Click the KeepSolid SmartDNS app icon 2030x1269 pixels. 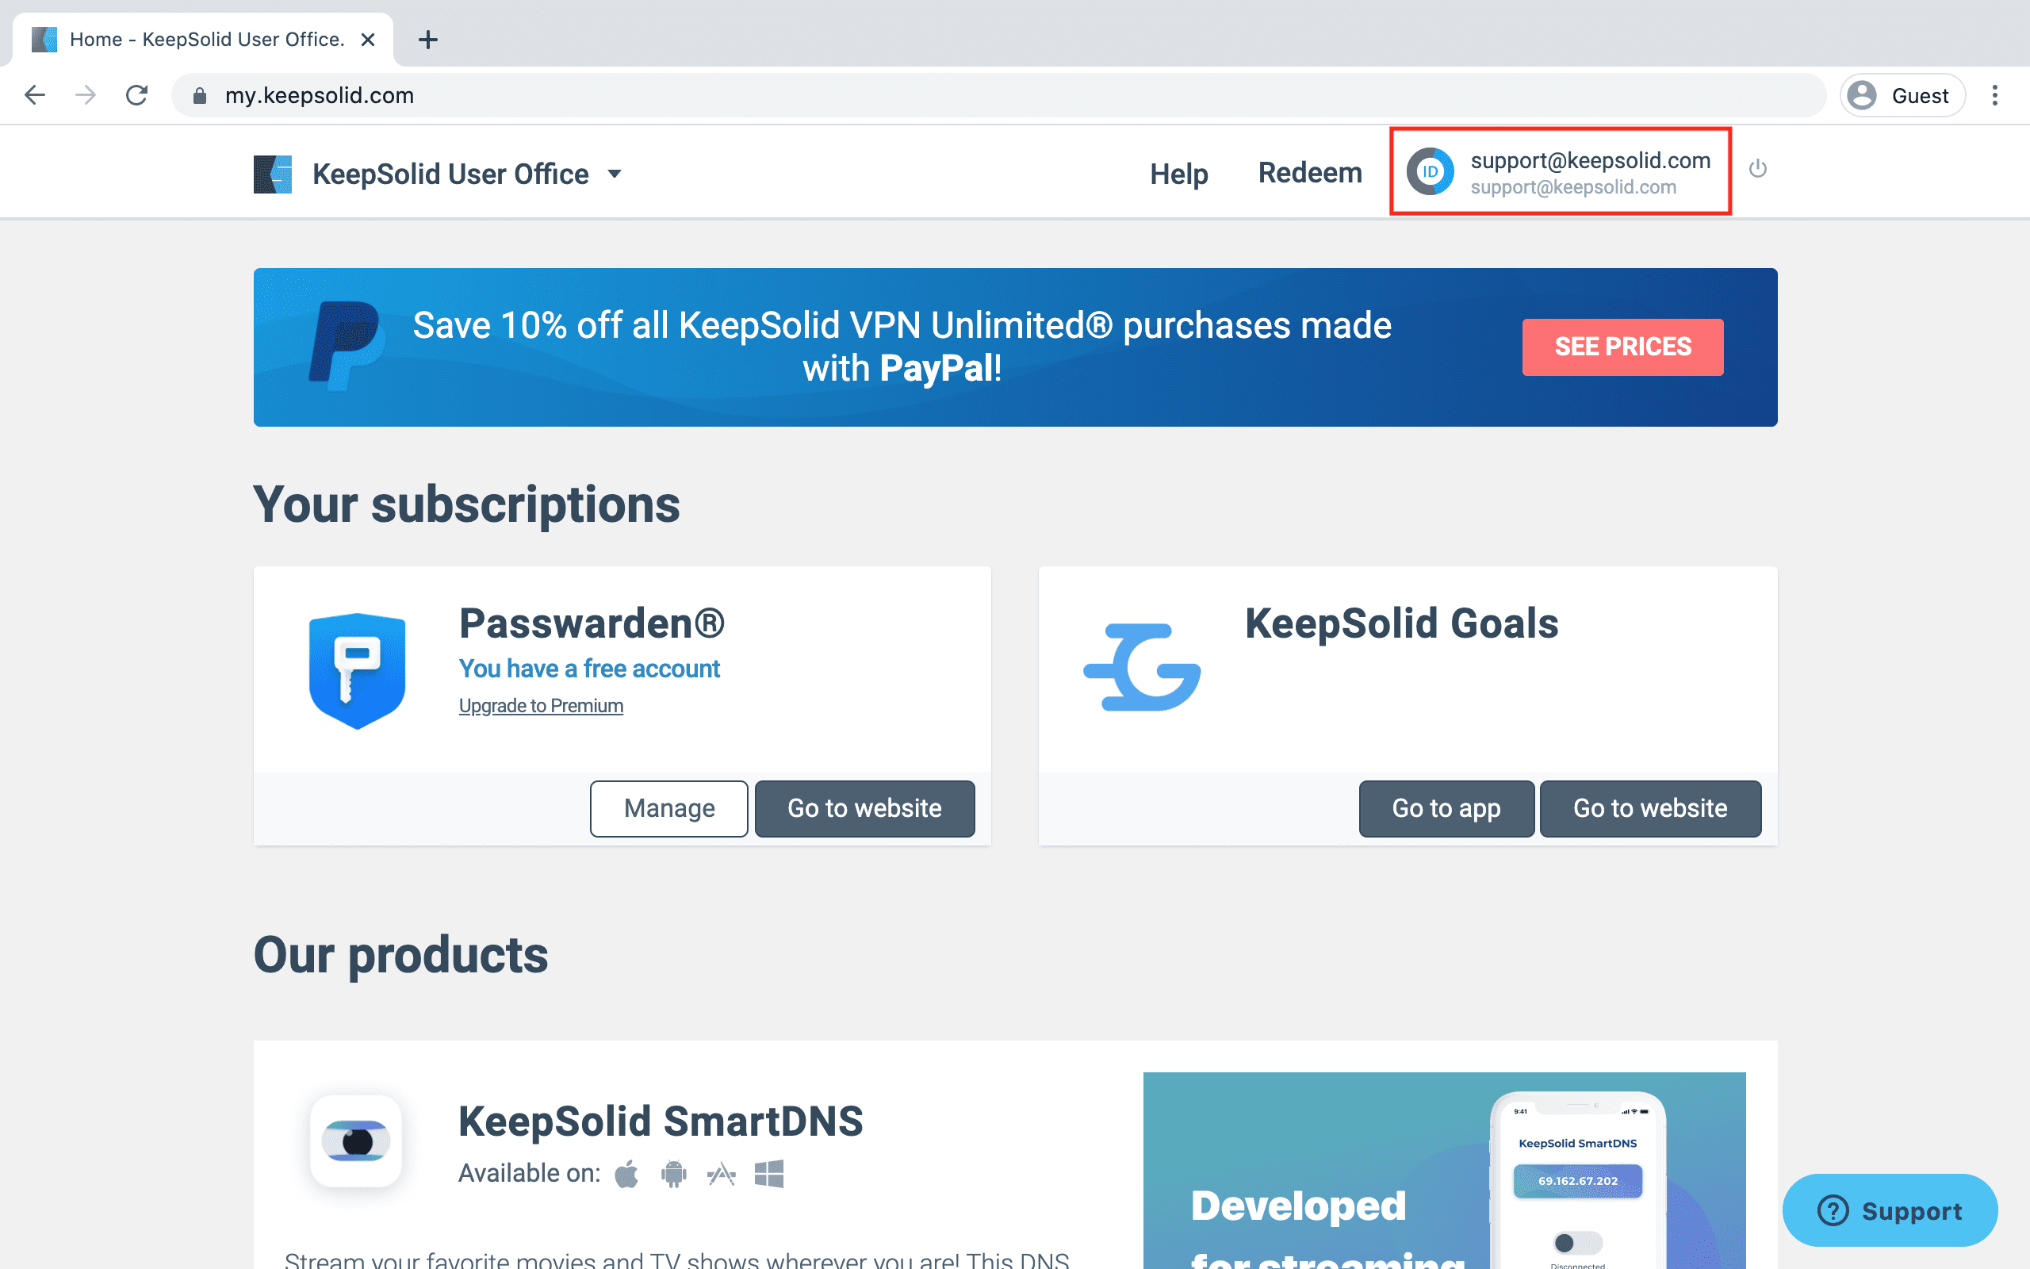(x=357, y=1141)
